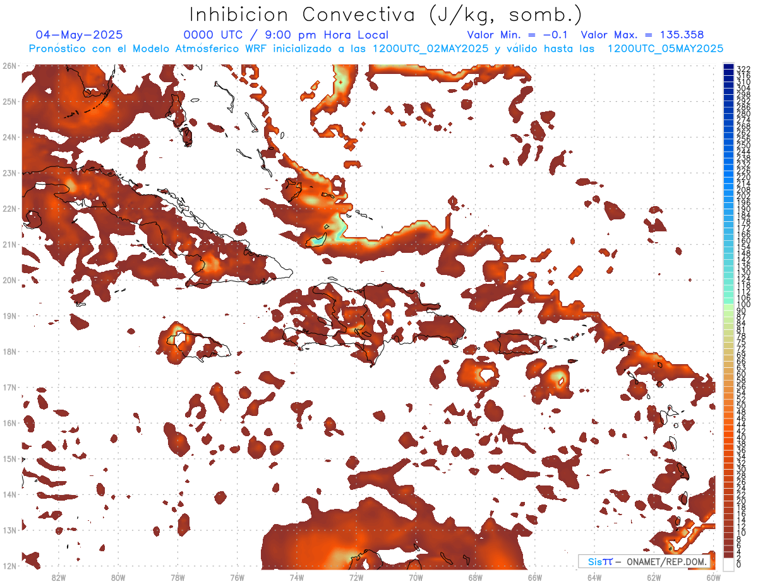Click the '19N' latitude label
The height and width of the screenshot is (586, 758).
[x=9, y=315]
